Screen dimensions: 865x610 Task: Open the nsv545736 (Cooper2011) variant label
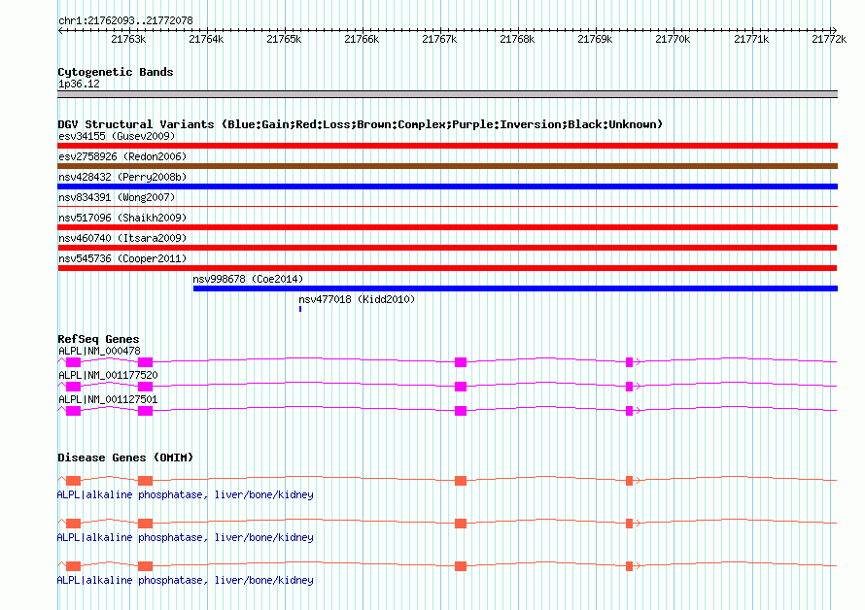click(x=122, y=258)
